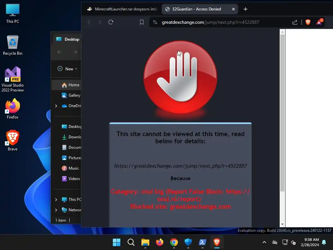The height and width of the screenshot is (250, 333).
Task: Open network status tray icon
Action: tap(285, 242)
